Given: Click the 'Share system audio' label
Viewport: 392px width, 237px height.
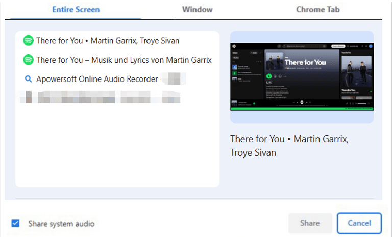Looking at the screenshot, I should coord(61,224).
